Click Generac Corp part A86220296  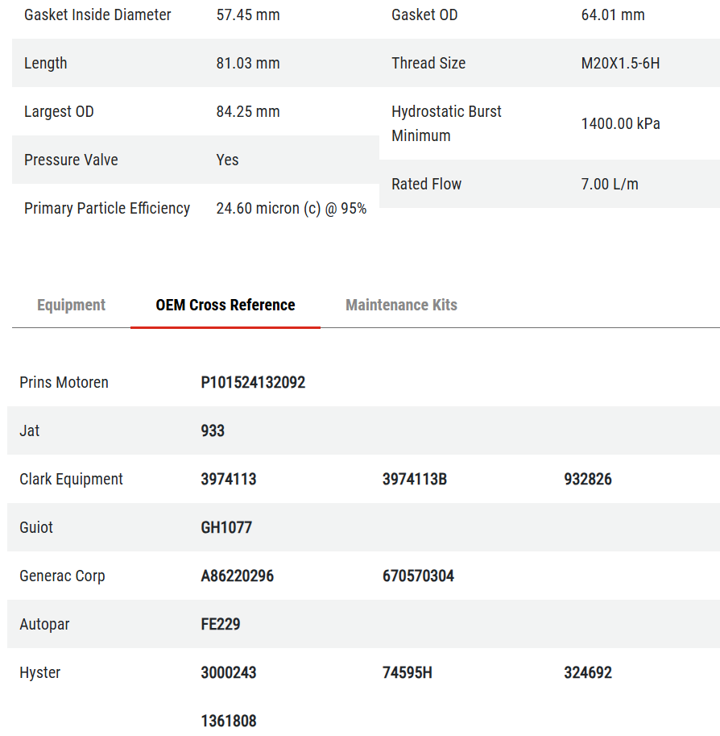[x=238, y=576]
